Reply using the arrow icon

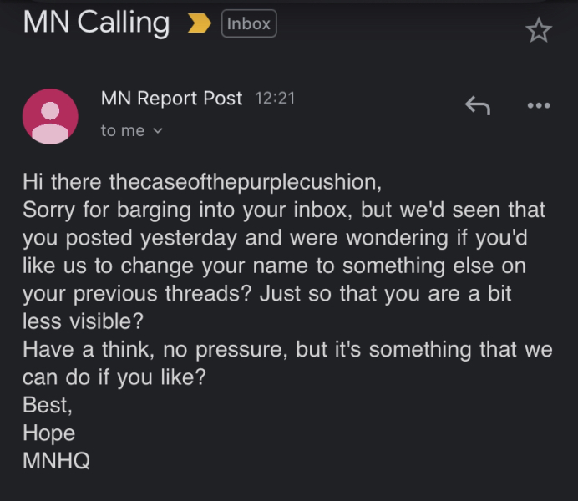coord(477,105)
